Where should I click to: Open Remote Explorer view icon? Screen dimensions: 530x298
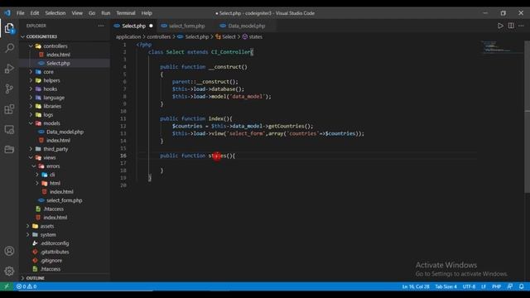click(9, 129)
